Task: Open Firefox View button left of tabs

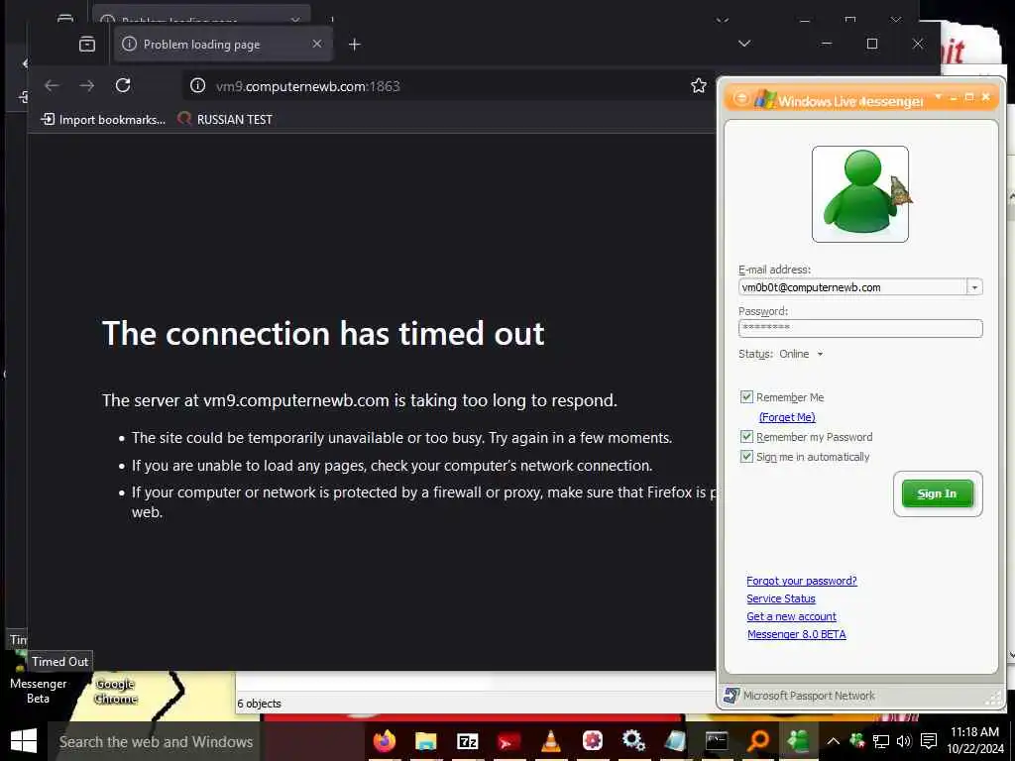Action: coord(87,44)
